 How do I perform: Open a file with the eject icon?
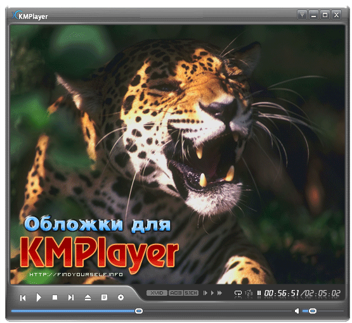pos(88,298)
